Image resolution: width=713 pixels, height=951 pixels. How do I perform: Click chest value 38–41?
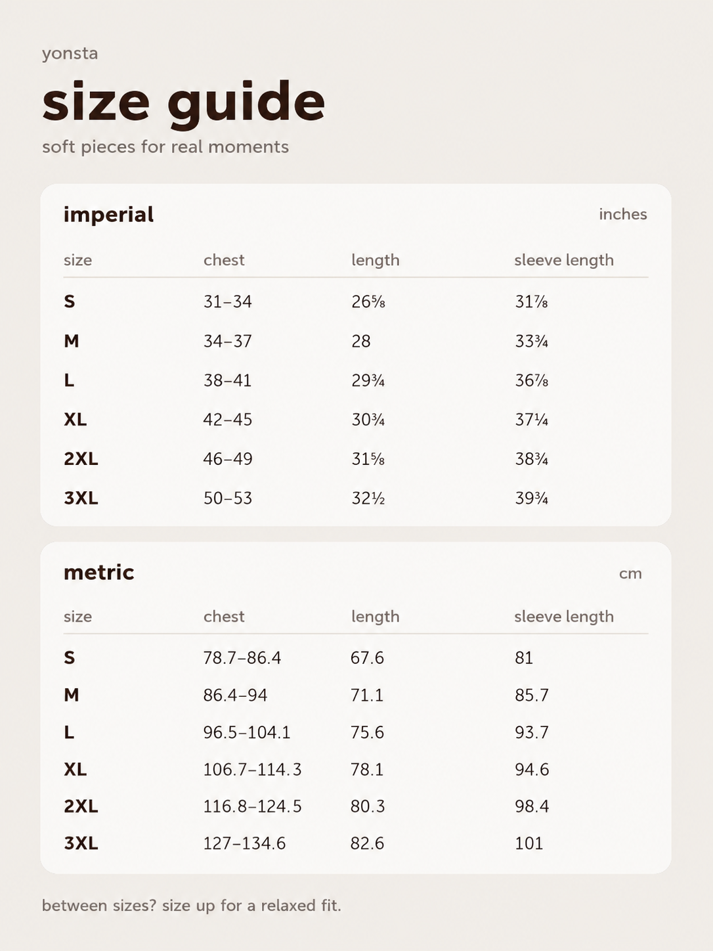227,380
